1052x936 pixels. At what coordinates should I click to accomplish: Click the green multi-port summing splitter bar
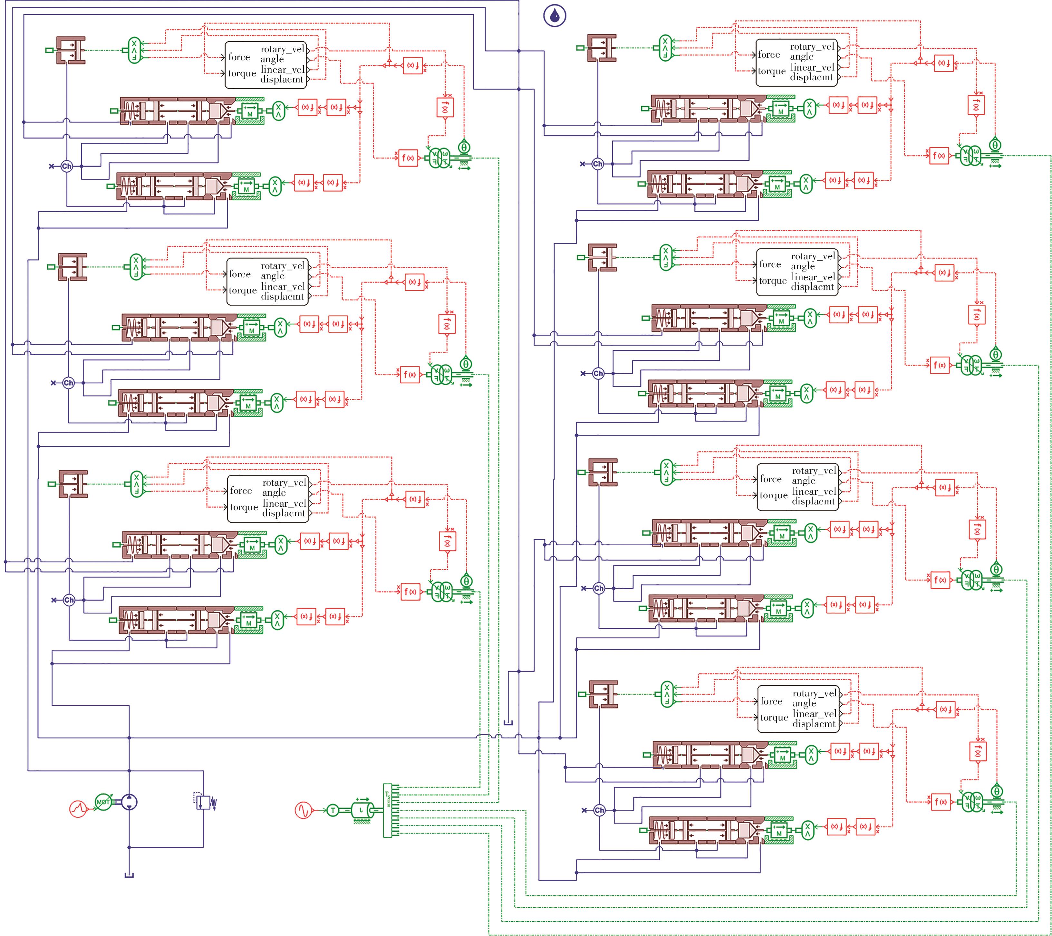388,810
